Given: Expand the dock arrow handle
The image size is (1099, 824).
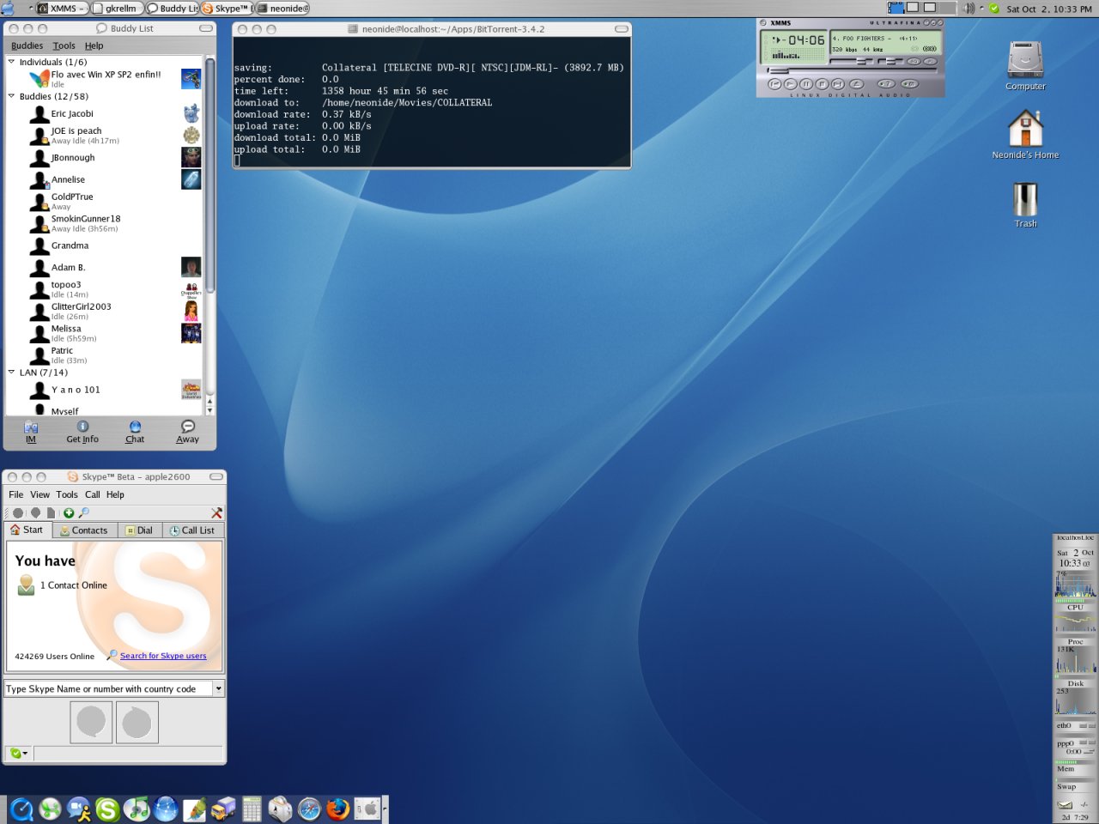Looking at the screenshot, I should tap(385, 809).
